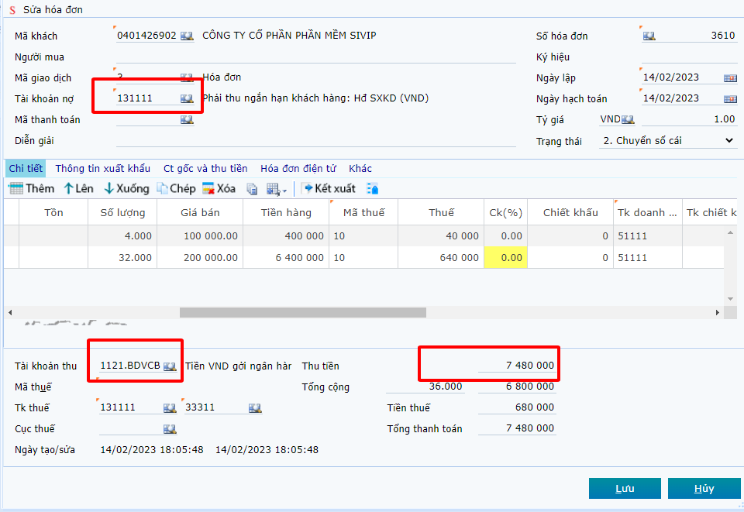Click the Diễn giải input field
The image size is (744, 512).
pos(315,140)
